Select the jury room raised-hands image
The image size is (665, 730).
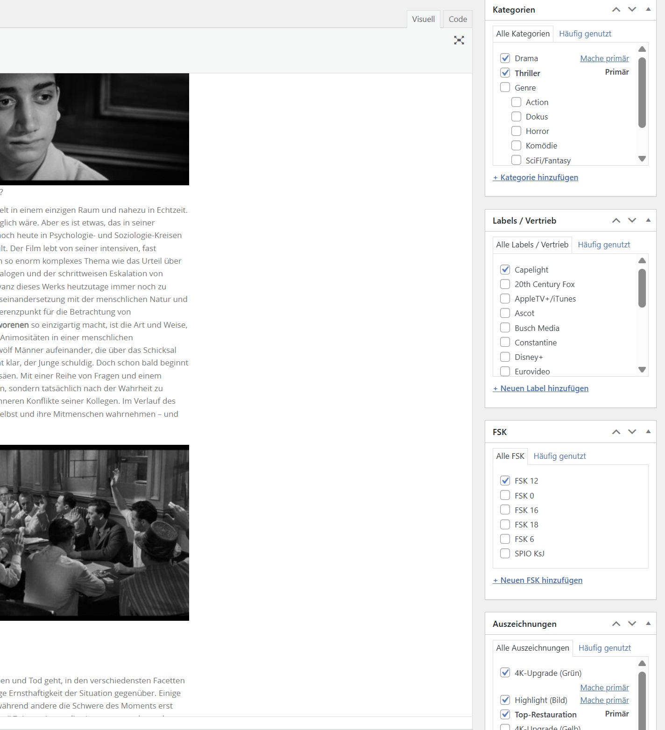94,533
